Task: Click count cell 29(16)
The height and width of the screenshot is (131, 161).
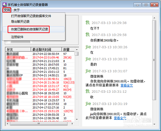Action: click(x=67, y=57)
